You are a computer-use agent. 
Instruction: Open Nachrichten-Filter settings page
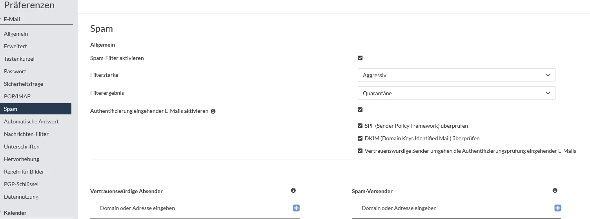[x=26, y=134]
